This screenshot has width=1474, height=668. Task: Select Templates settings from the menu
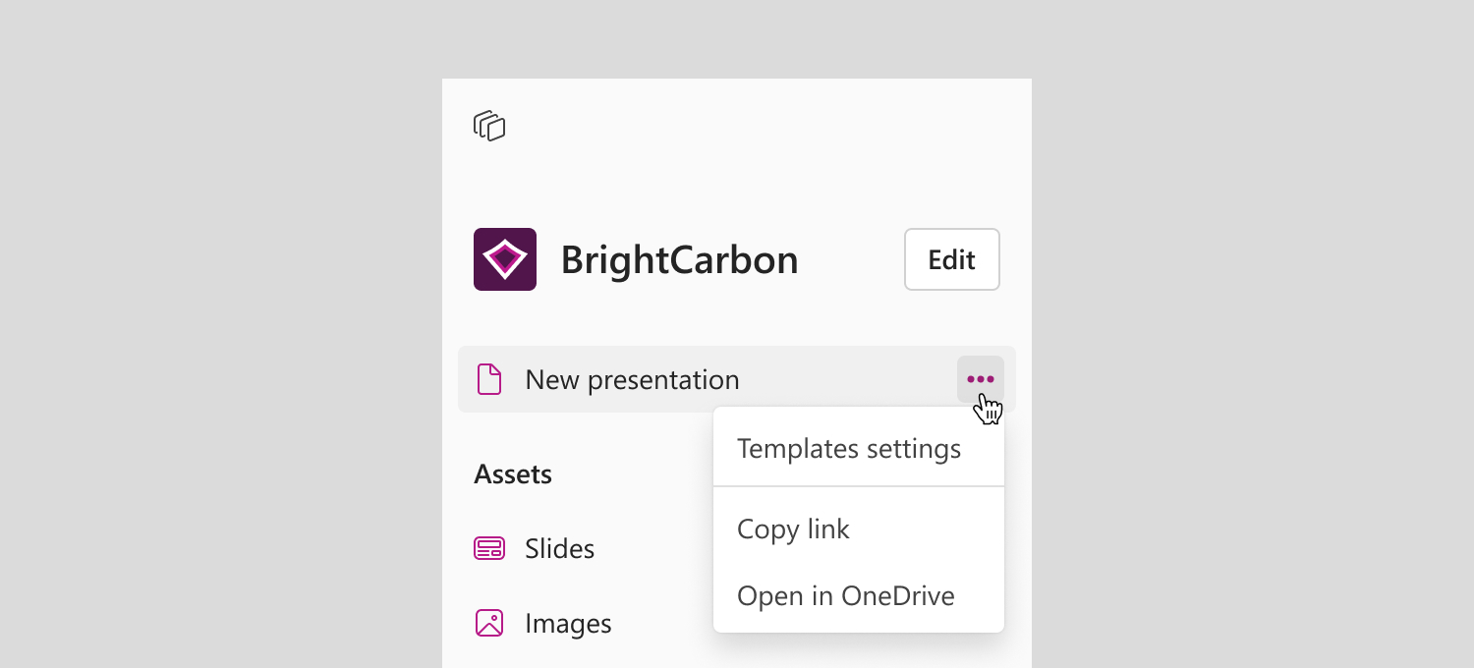click(849, 449)
